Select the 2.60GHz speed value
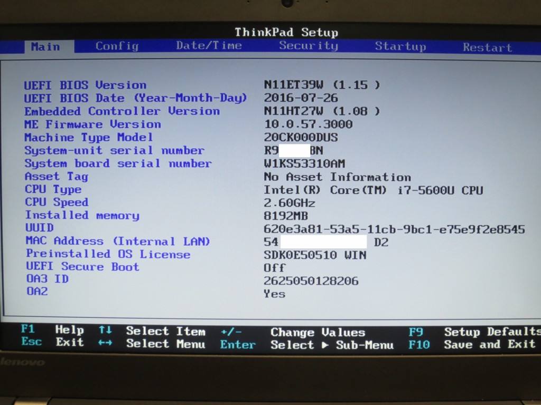541x405 pixels. click(290, 203)
